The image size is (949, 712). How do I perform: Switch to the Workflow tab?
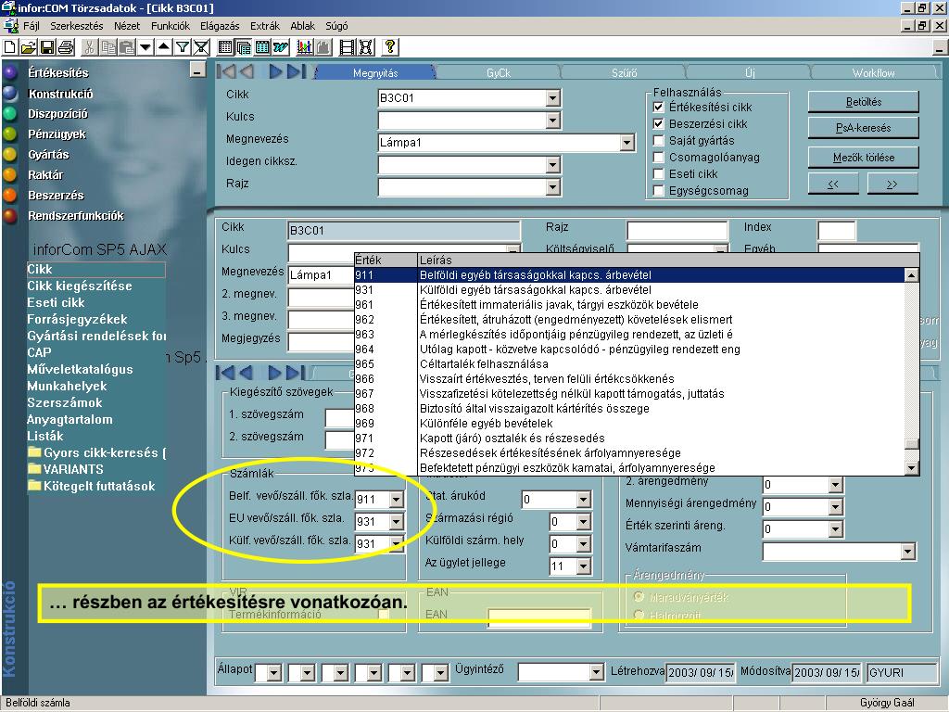point(873,72)
